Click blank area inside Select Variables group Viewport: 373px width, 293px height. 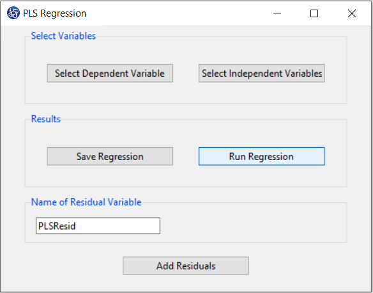coord(186,94)
